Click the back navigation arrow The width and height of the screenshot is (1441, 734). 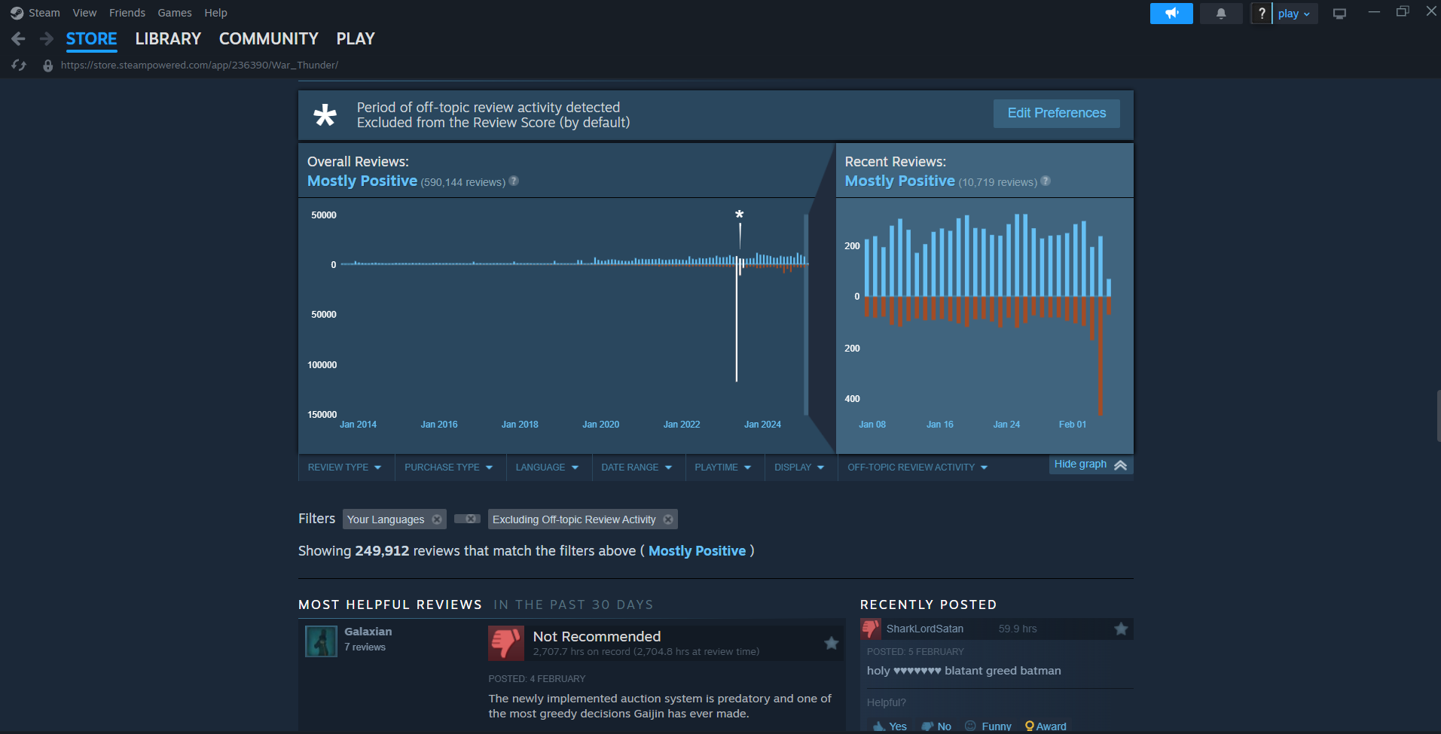click(17, 38)
